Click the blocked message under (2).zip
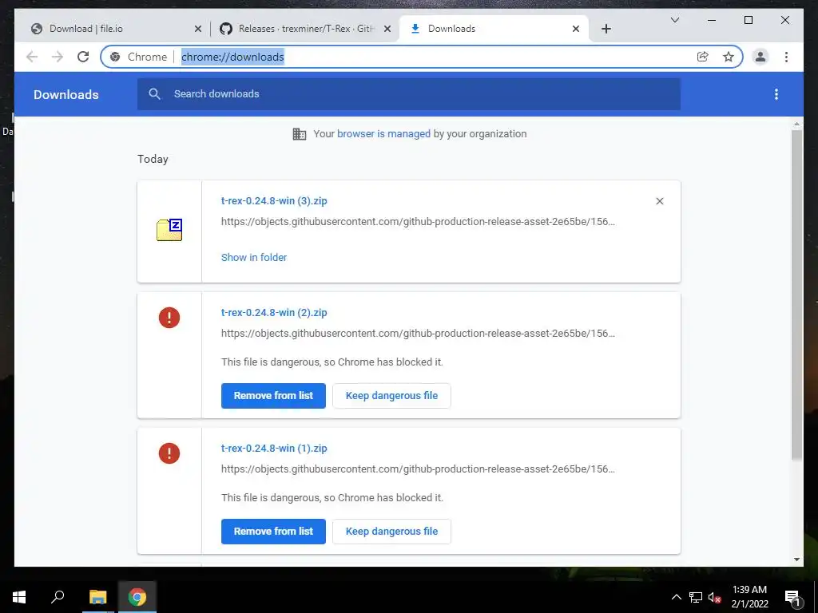This screenshot has width=818, height=613. [332, 362]
